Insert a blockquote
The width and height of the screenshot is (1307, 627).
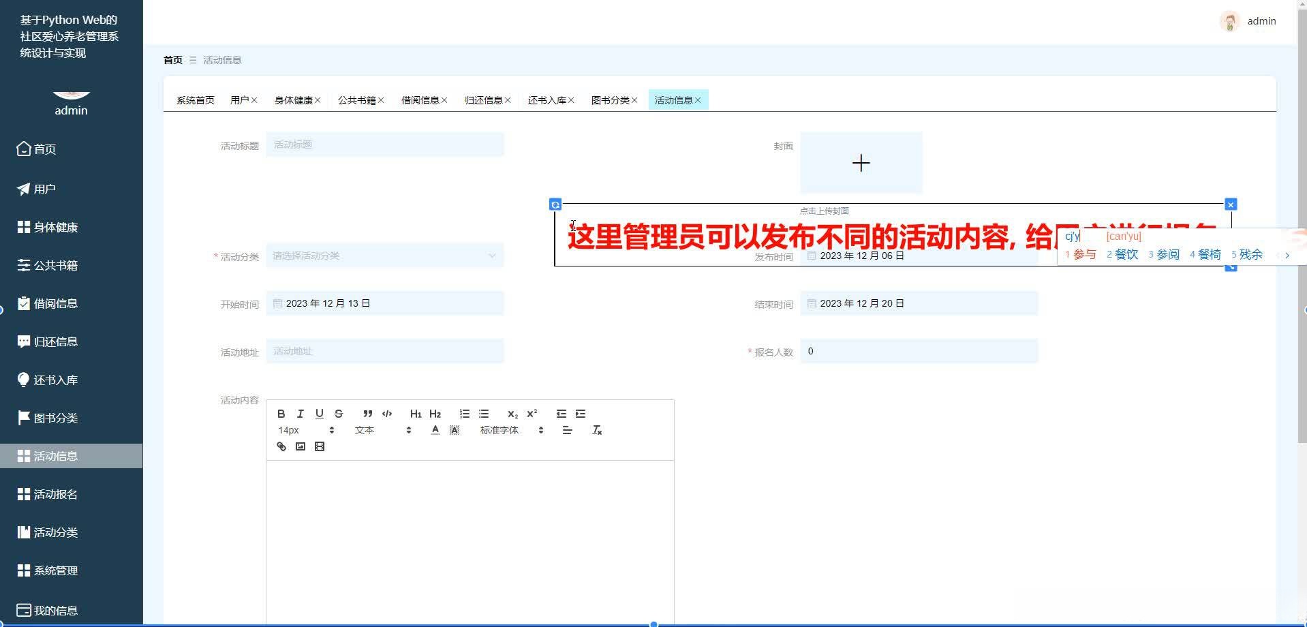pos(367,414)
